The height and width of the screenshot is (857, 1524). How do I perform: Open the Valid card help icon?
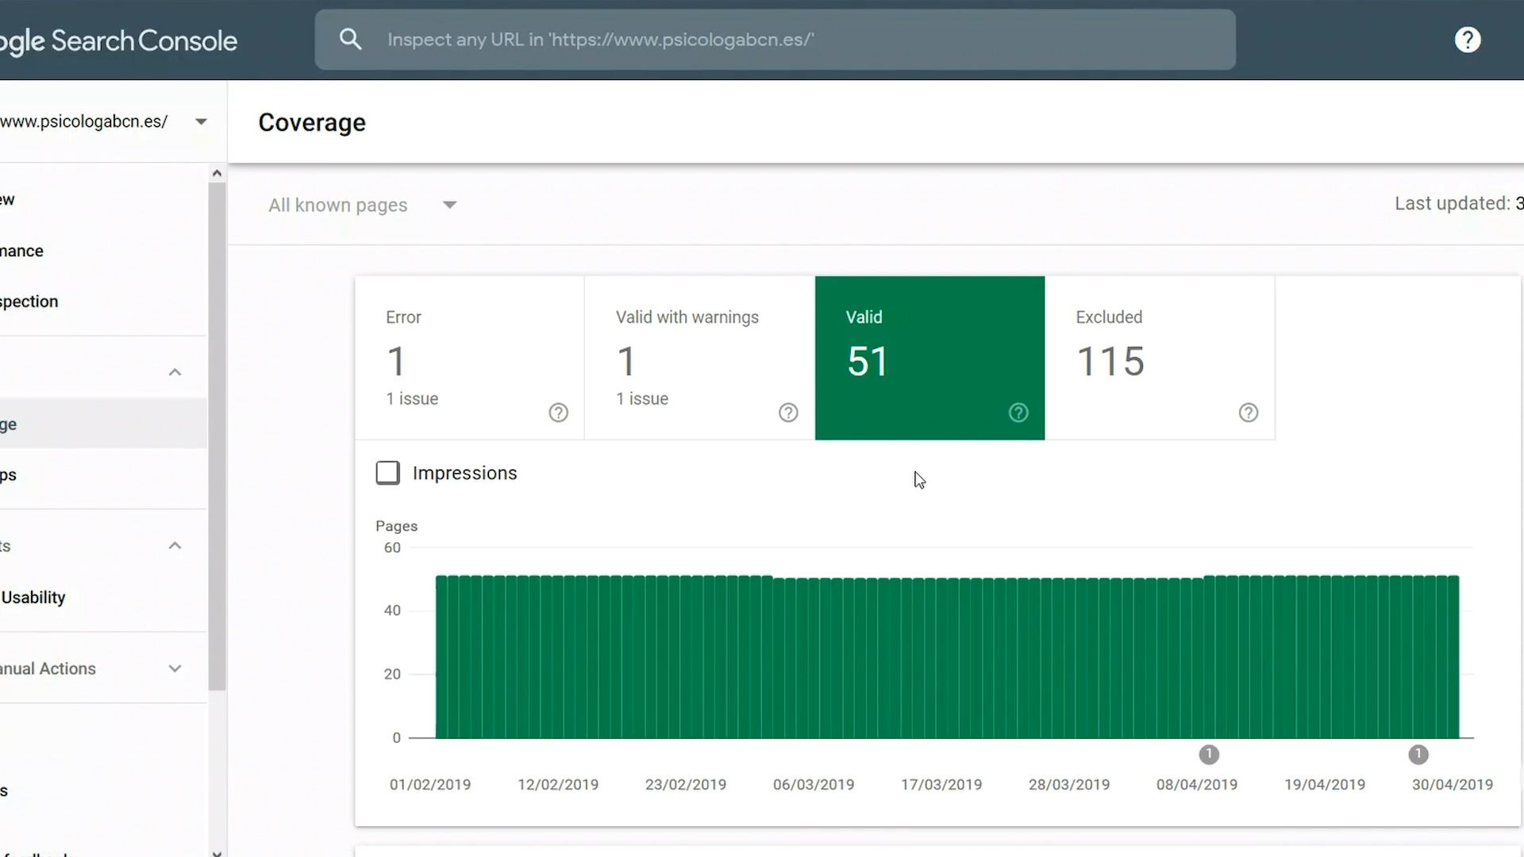point(1018,413)
